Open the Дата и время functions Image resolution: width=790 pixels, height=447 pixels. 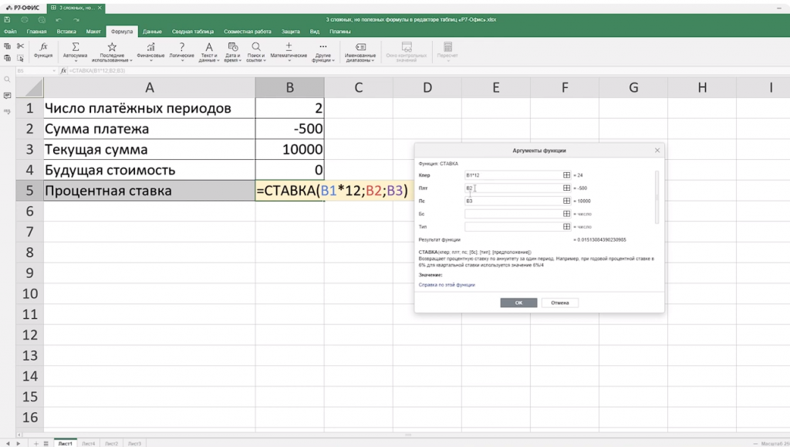[x=232, y=52]
